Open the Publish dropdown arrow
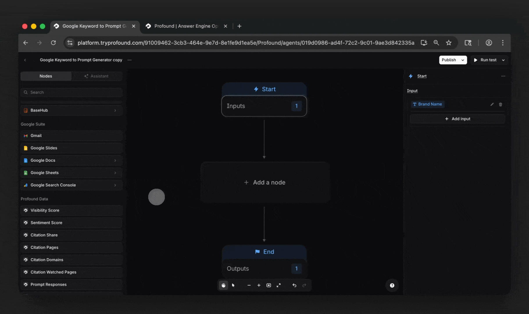Image resolution: width=529 pixels, height=314 pixels. click(x=462, y=60)
